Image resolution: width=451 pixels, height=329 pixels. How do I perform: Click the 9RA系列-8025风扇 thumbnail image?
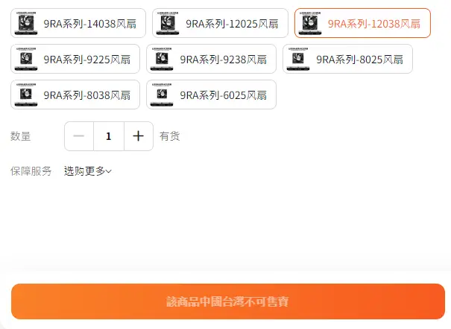298,59
